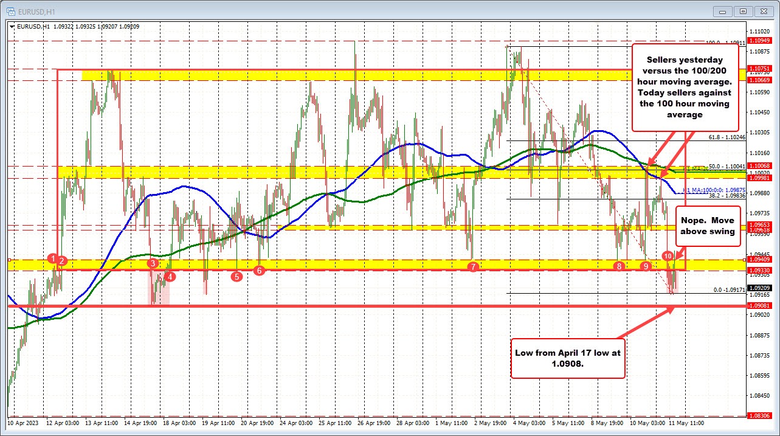Select the marker labeled 6
The image size is (780, 436).
(x=259, y=270)
